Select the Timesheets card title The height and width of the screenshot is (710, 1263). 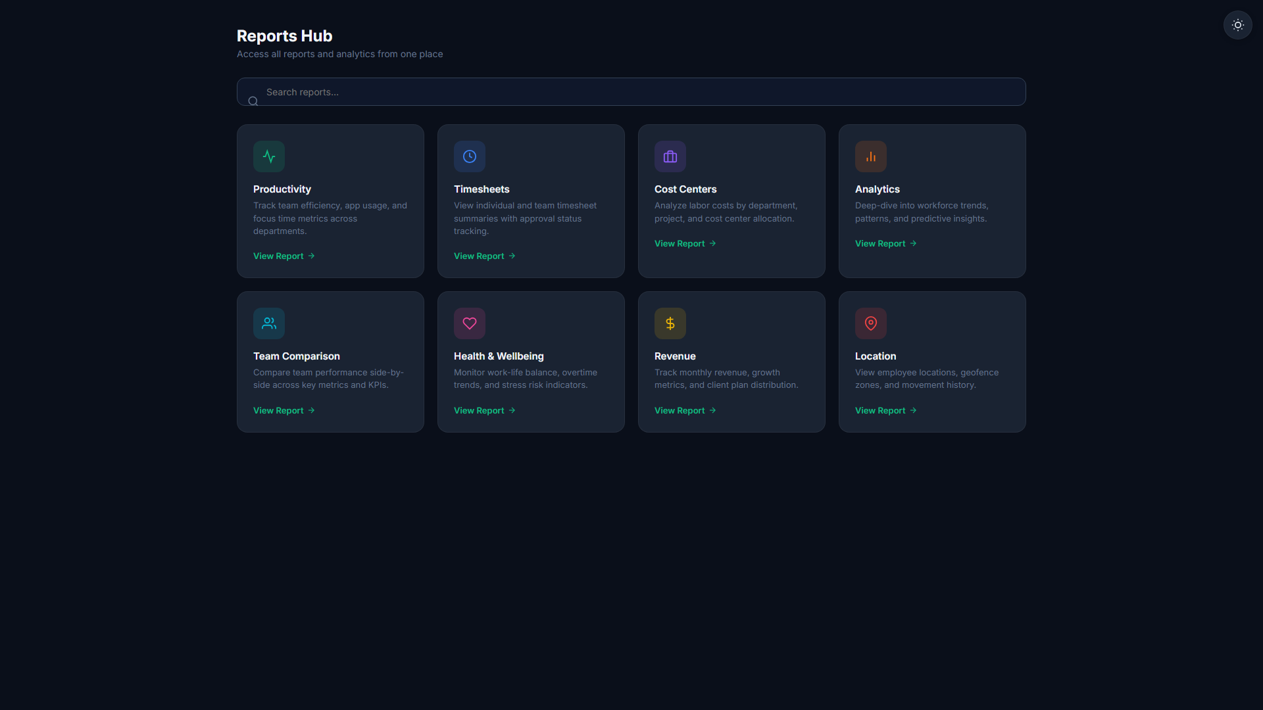482,189
